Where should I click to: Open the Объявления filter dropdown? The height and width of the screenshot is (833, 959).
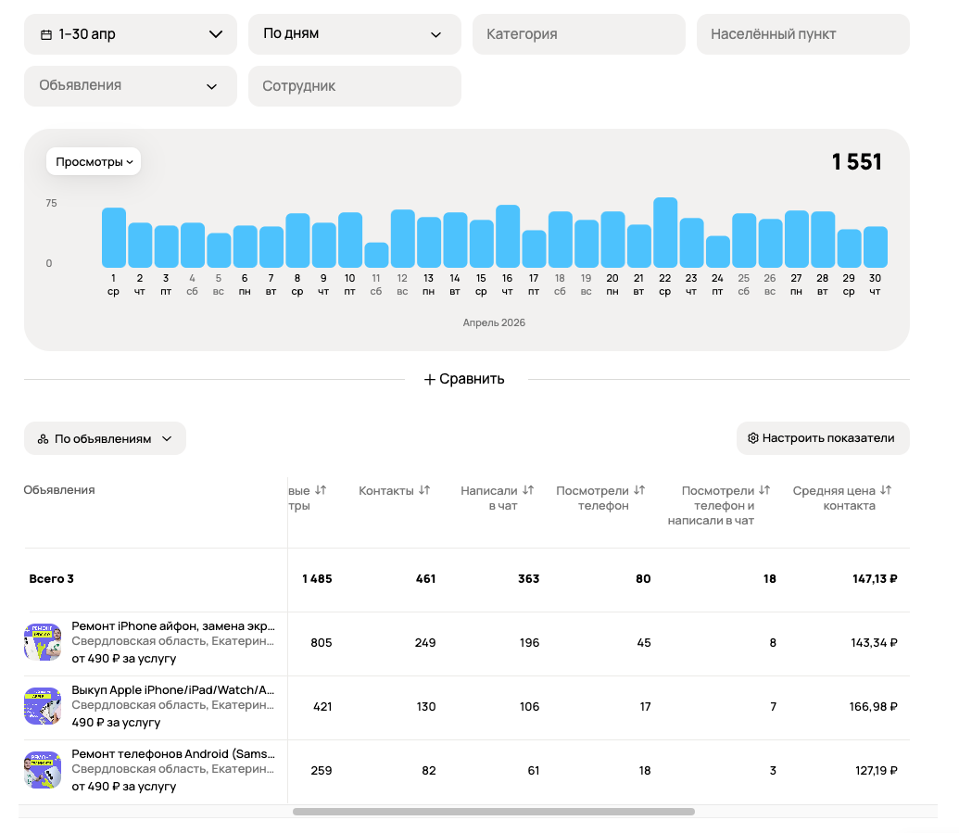pos(131,86)
